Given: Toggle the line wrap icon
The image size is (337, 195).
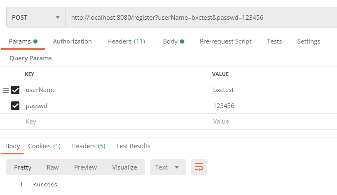Looking at the screenshot, I should 199,167.
